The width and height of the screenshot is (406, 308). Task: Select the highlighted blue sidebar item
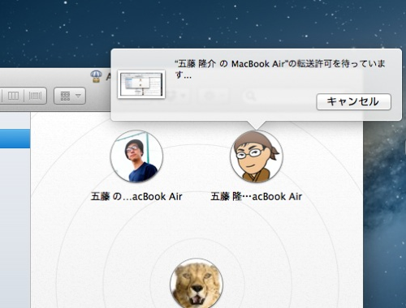click(x=15, y=139)
